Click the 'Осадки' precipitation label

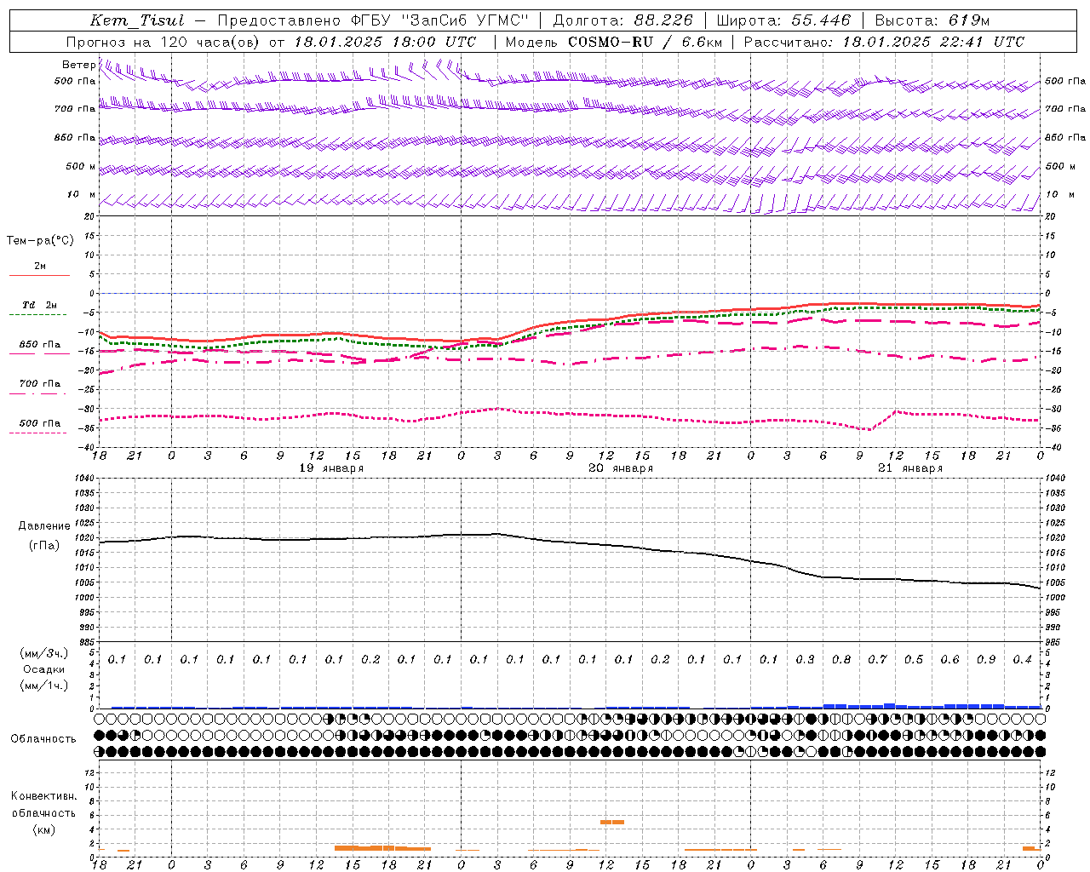tap(44, 669)
